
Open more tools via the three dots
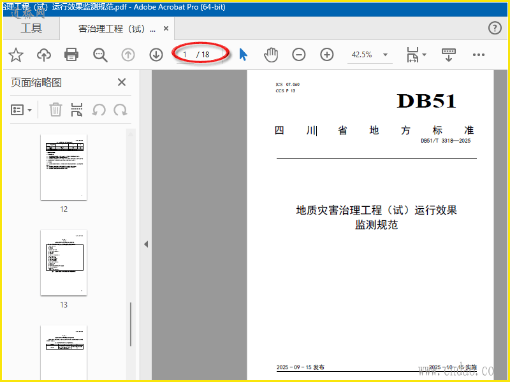pyautogui.click(x=479, y=55)
